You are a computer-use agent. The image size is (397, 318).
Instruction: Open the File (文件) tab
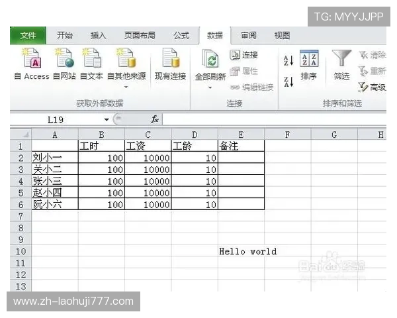(x=28, y=36)
